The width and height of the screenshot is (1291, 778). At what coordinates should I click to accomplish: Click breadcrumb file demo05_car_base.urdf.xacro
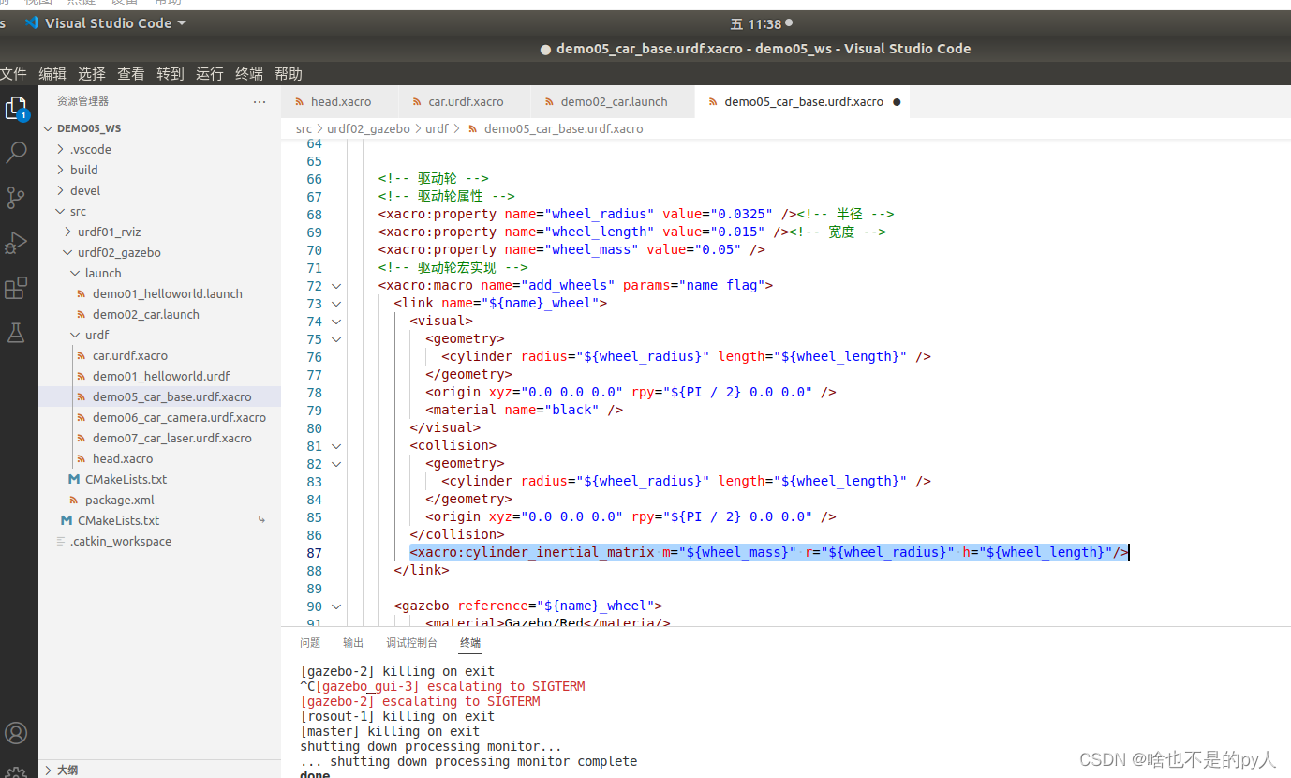[563, 128]
